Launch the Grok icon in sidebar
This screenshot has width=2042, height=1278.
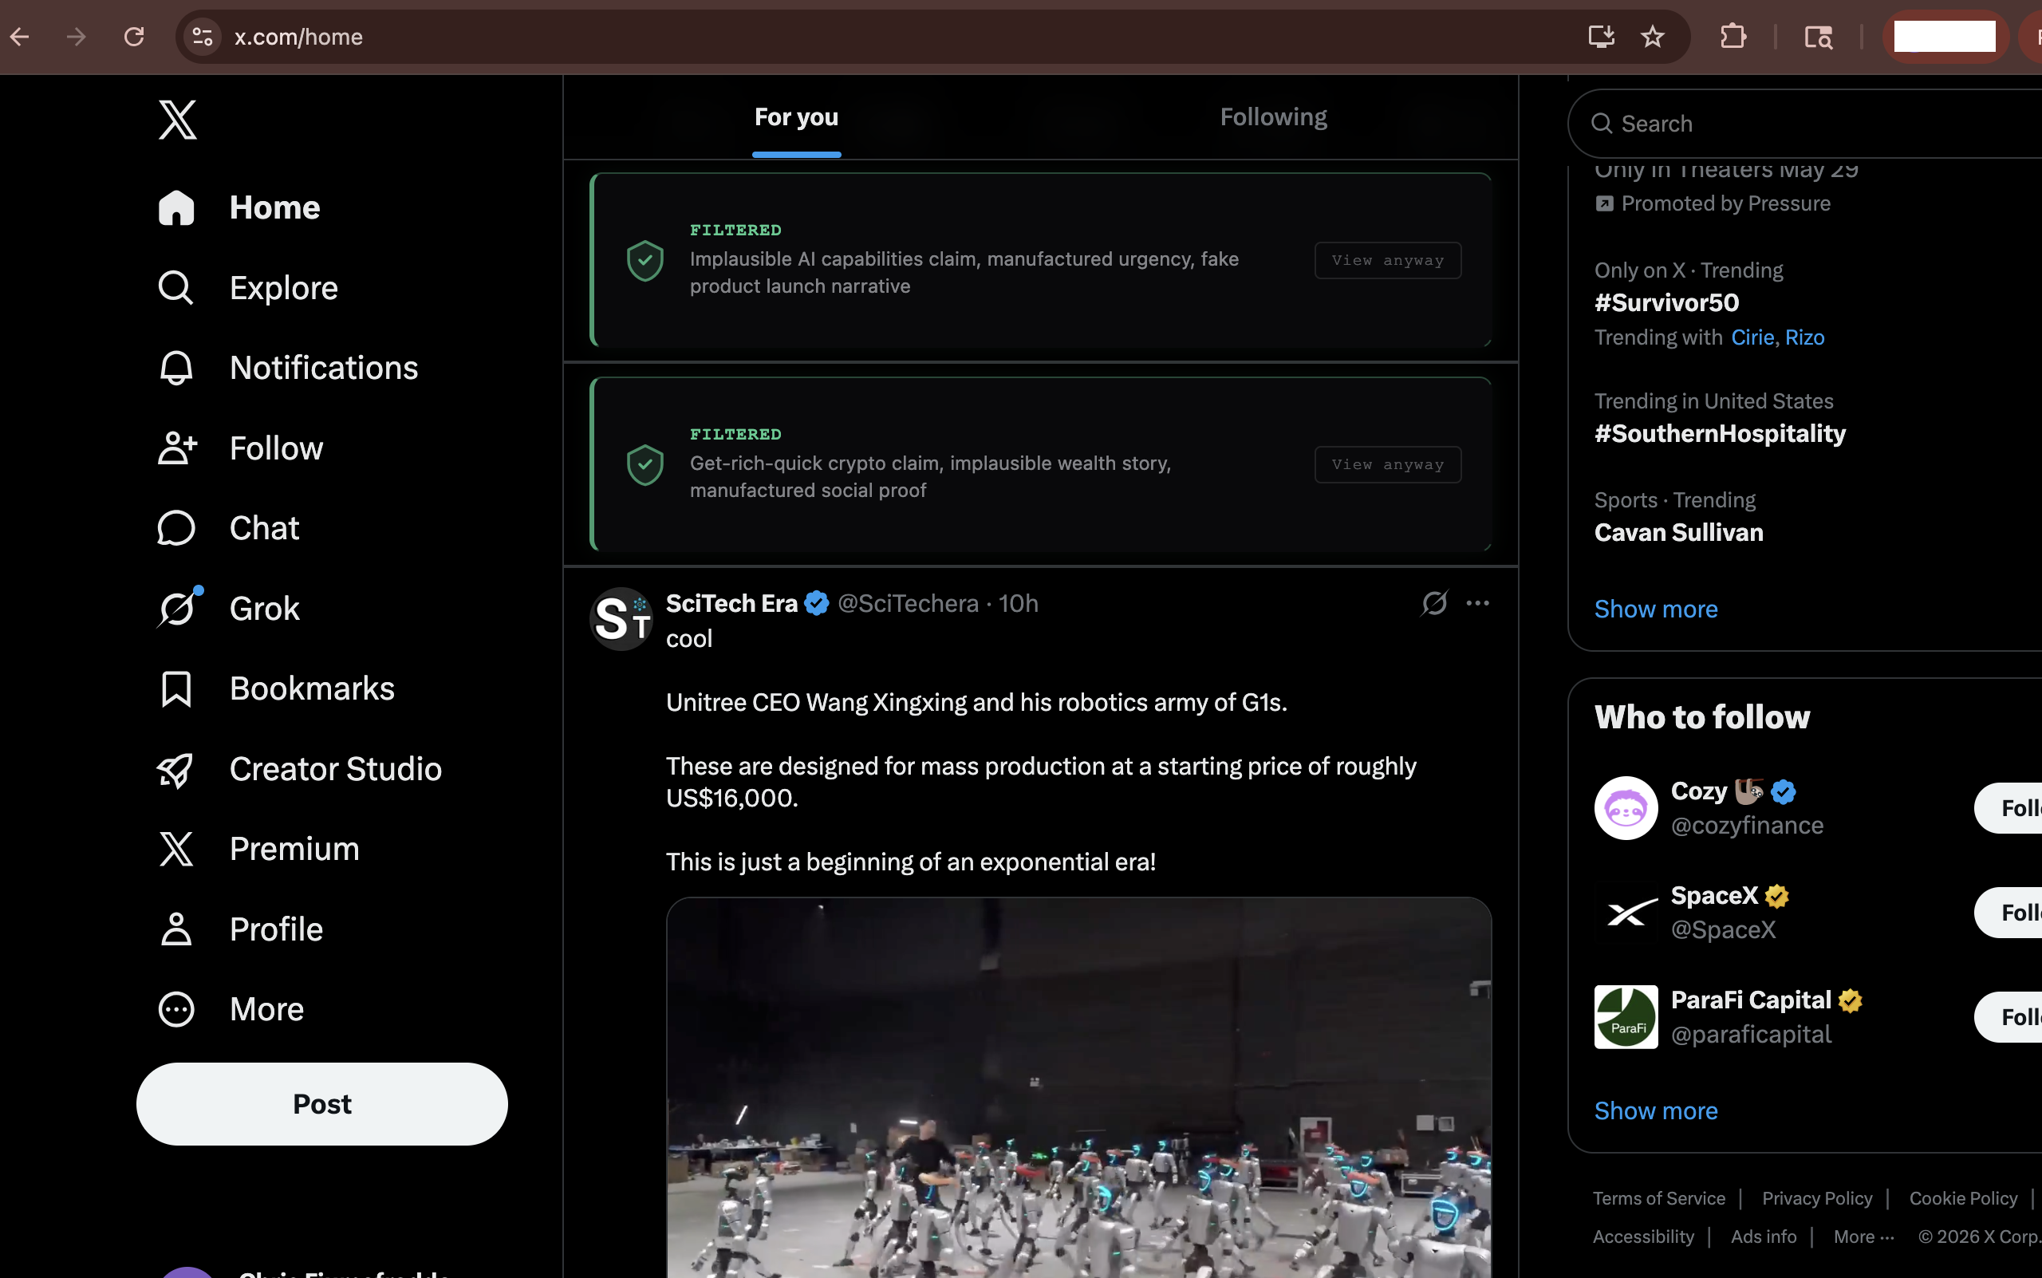pyautogui.click(x=179, y=608)
